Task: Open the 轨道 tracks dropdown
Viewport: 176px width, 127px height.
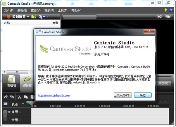Action: [x=23, y=104]
